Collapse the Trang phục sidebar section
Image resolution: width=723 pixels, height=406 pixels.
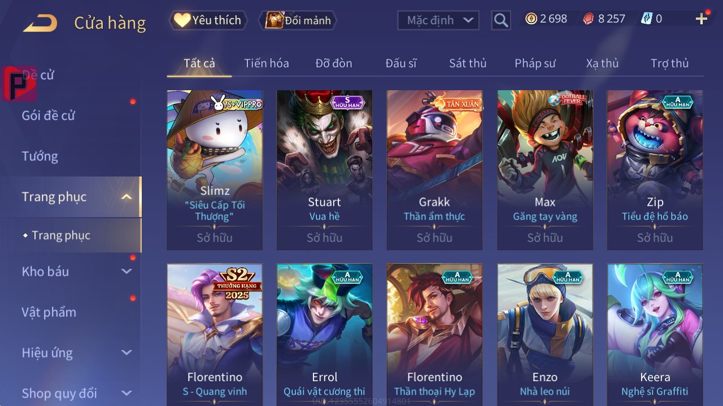127,197
